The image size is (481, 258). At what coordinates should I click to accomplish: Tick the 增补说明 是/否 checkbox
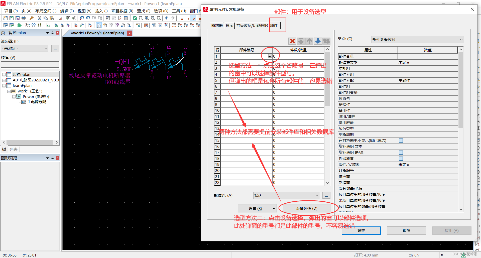tap(401, 153)
